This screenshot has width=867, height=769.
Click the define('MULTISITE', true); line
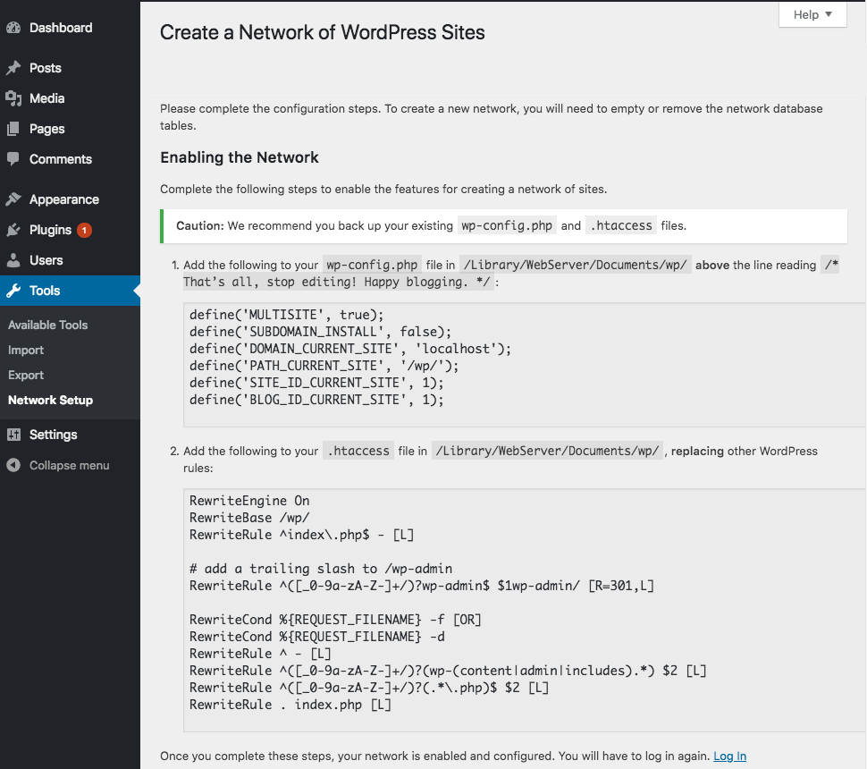(x=286, y=315)
